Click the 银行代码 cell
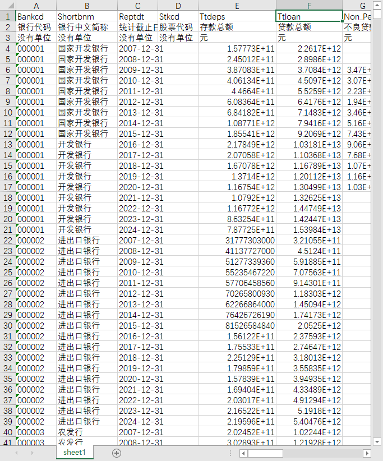The width and height of the screenshot is (383, 461). pyautogui.click(x=36, y=27)
